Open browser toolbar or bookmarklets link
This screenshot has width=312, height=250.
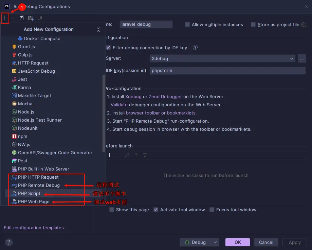tap(161, 113)
